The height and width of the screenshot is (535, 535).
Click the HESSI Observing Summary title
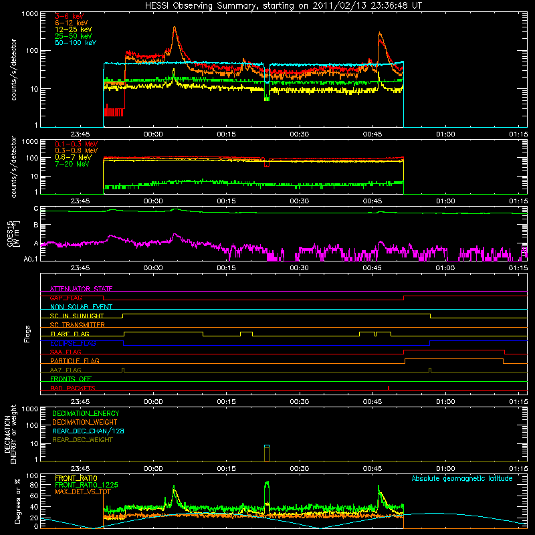[284, 5]
